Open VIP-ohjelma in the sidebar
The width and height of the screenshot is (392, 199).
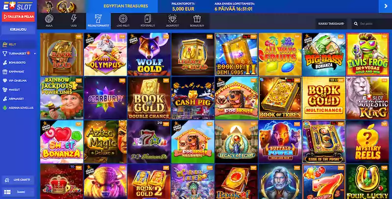click(18, 80)
